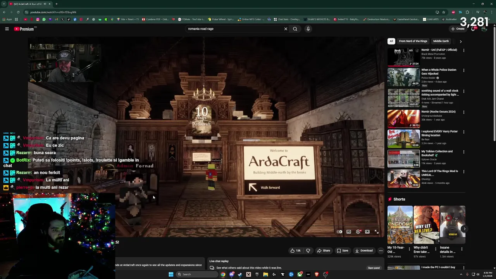Viewport: 496px width, 279px height.
Task: Play the 'My 10-Year-Old' short
Action: click(400, 224)
